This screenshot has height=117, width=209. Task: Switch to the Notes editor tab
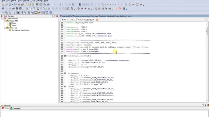(x=64, y=19)
